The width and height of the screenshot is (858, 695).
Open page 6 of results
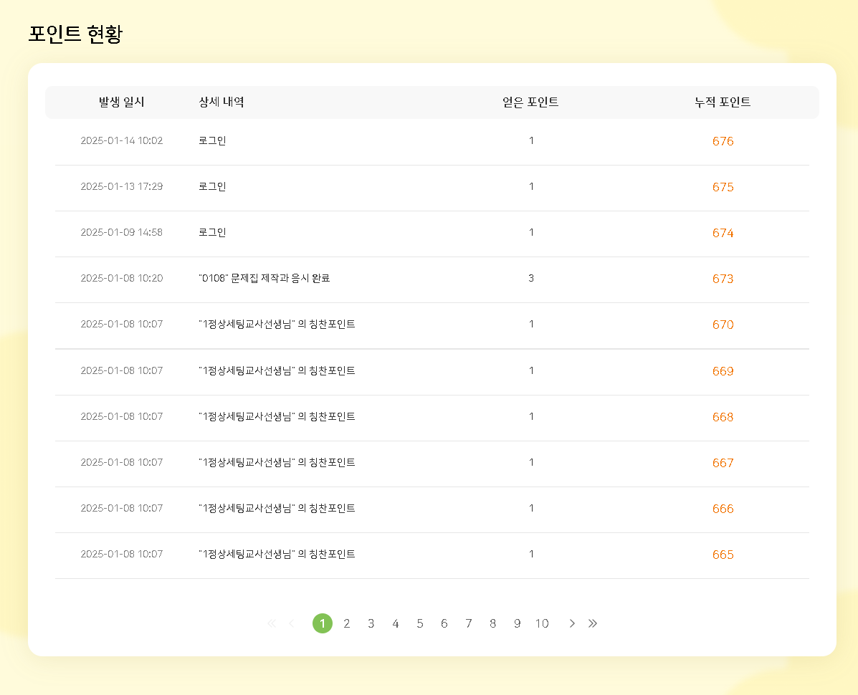[444, 623]
